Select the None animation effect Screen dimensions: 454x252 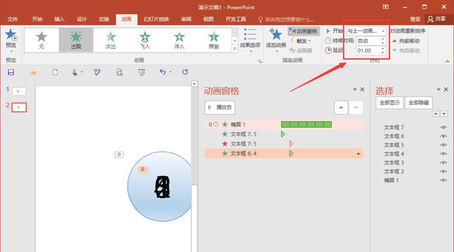[x=41, y=40]
